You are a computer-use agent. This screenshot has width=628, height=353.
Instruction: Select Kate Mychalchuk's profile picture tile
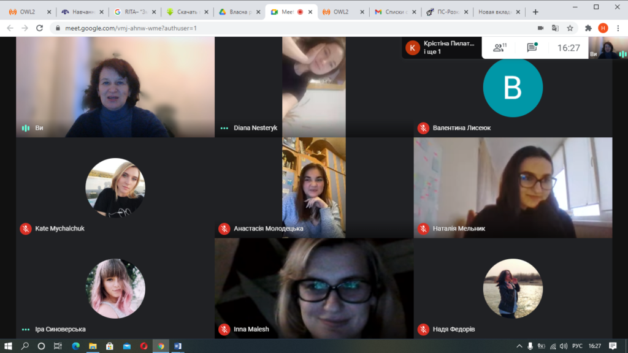tap(115, 188)
